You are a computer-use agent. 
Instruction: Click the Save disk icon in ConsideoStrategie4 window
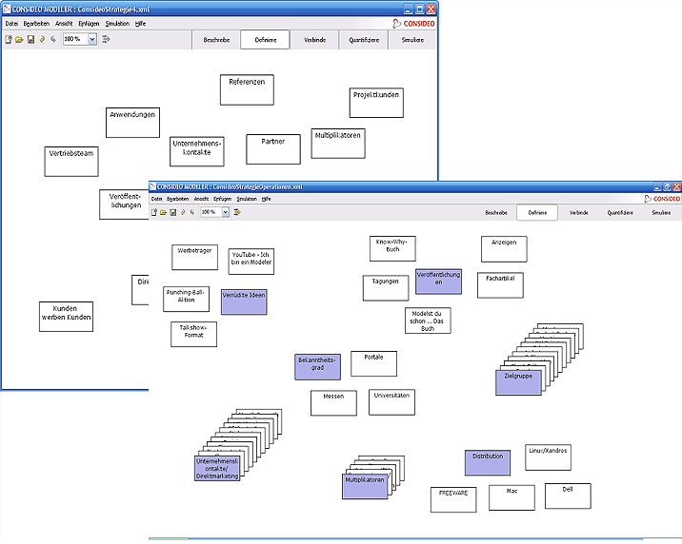[30, 40]
